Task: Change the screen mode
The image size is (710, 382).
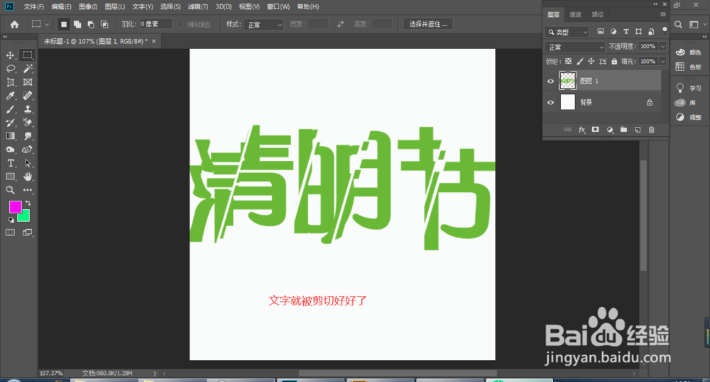Action: 28,232
